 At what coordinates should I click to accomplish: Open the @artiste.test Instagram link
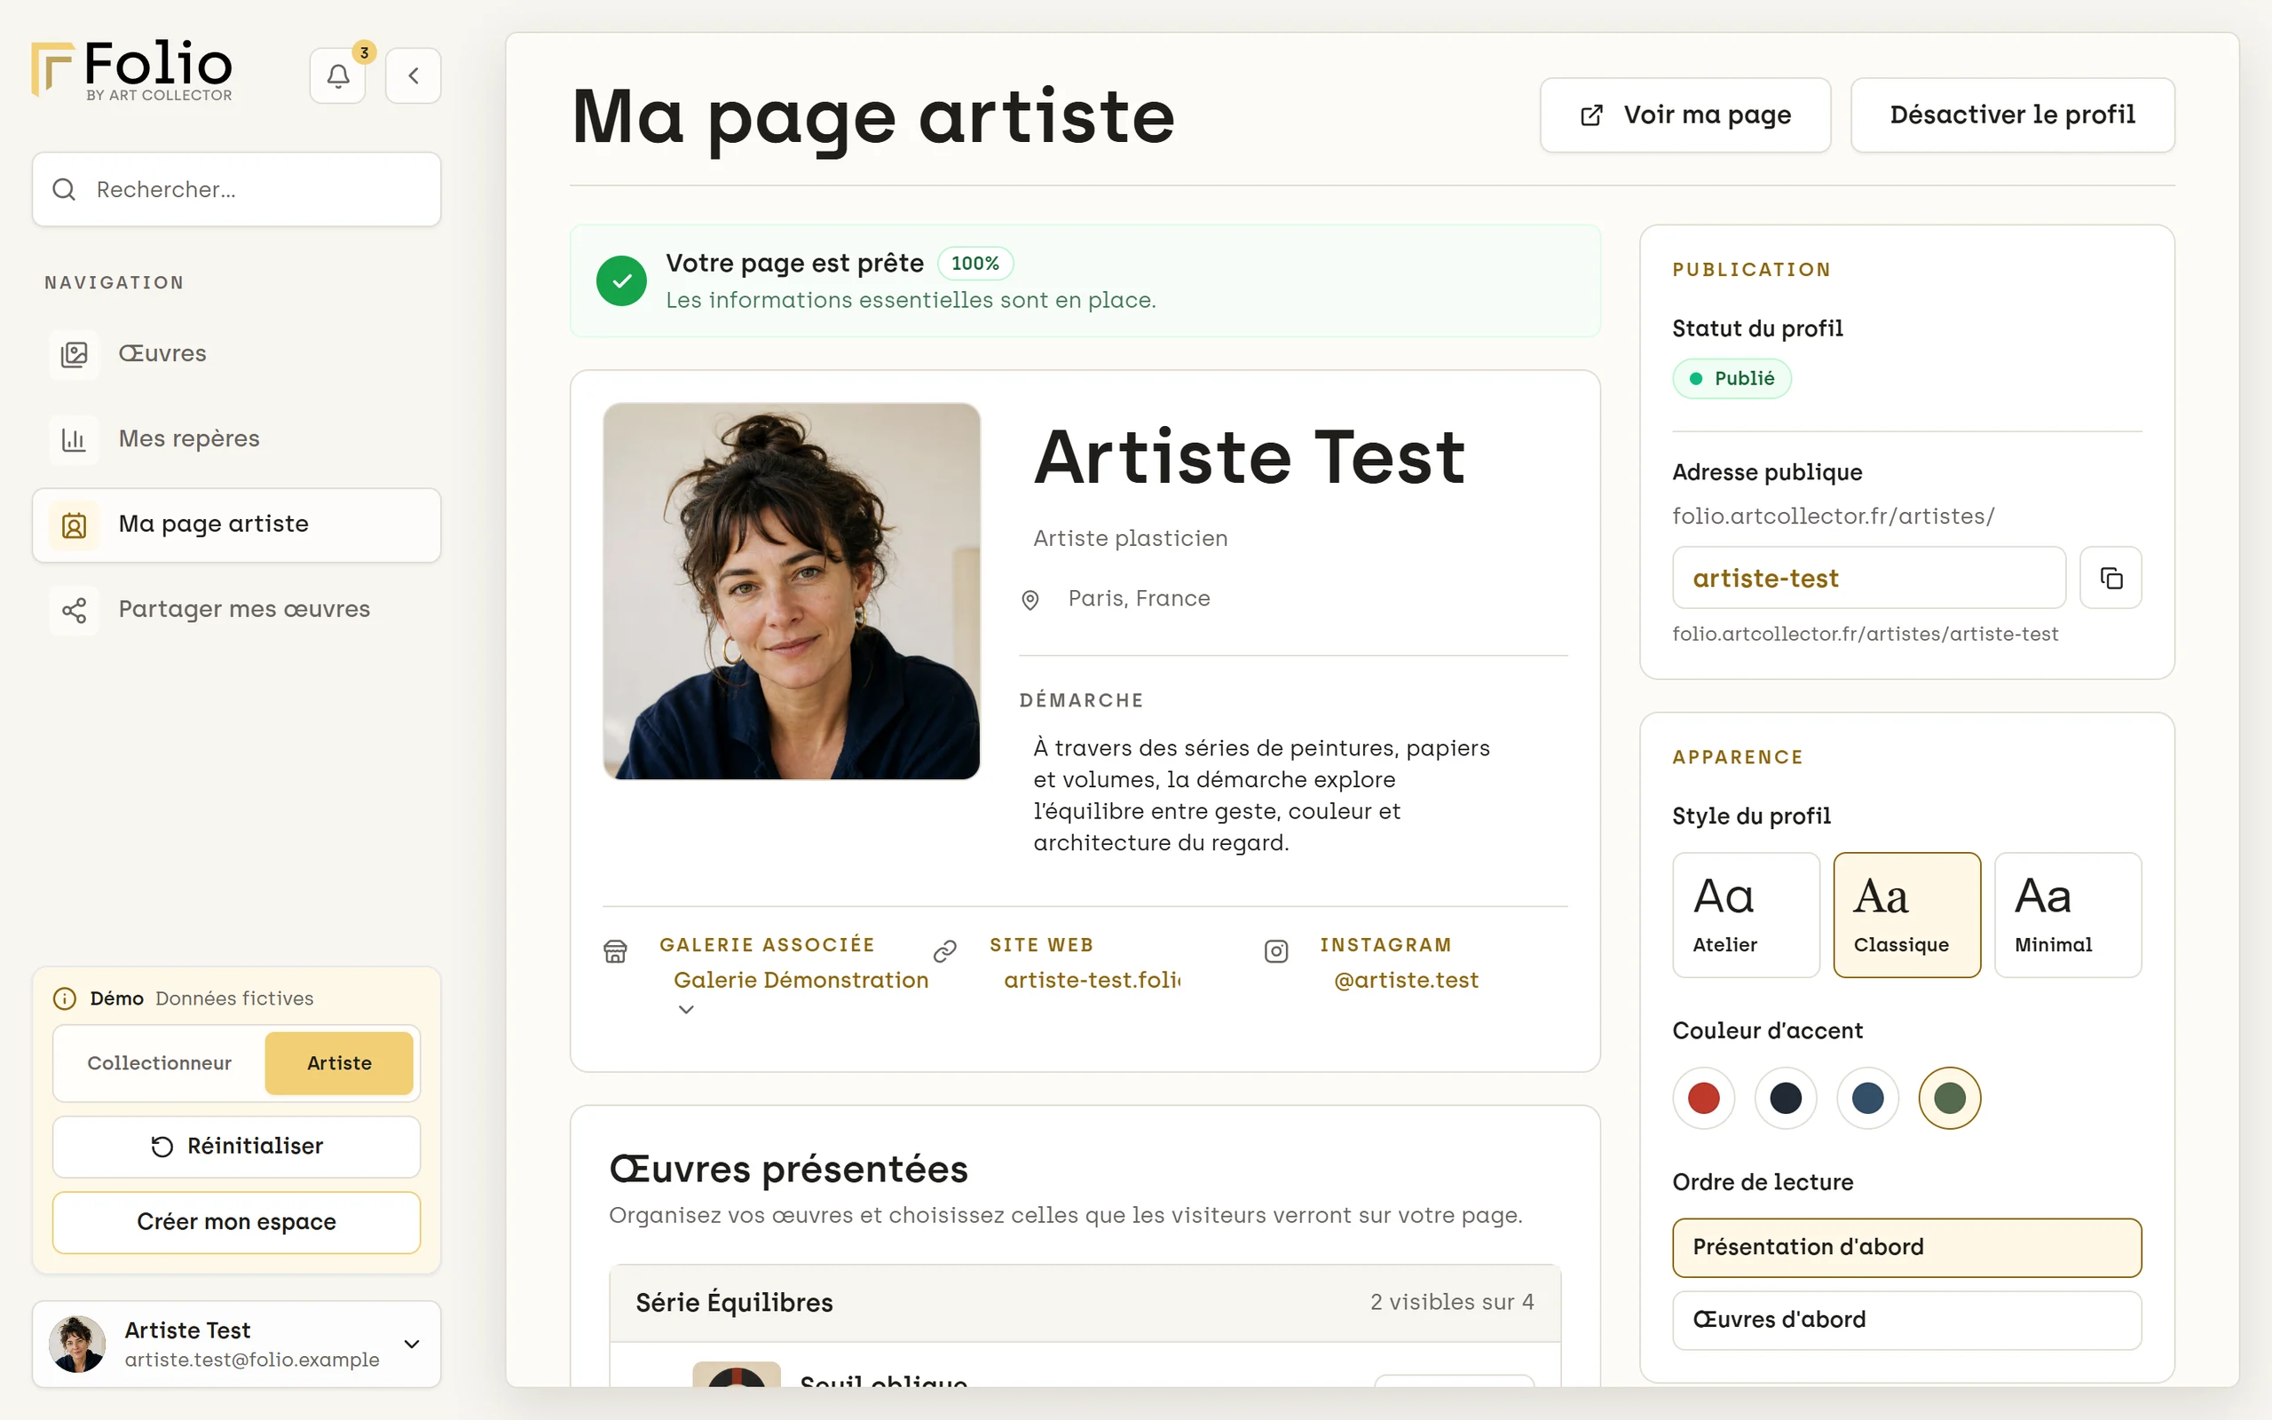1406,981
